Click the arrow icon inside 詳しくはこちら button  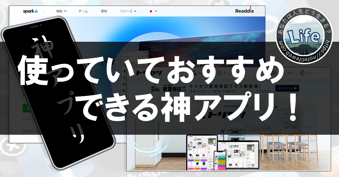coord(295,88)
